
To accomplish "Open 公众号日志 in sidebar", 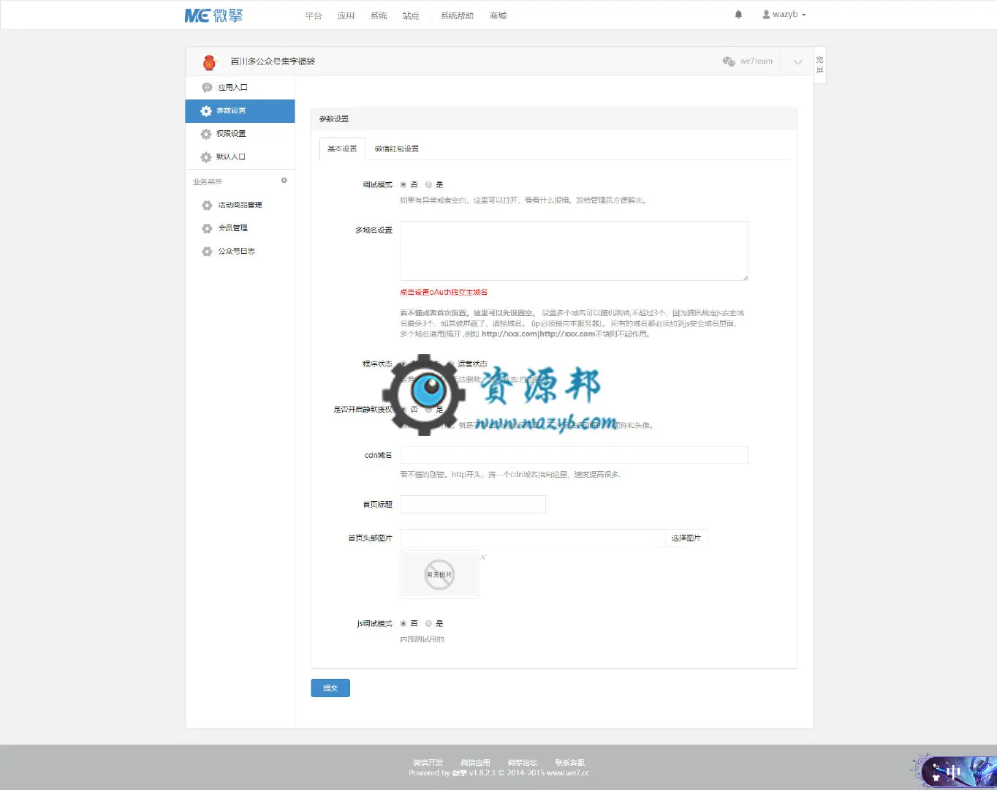I will click(x=240, y=252).
